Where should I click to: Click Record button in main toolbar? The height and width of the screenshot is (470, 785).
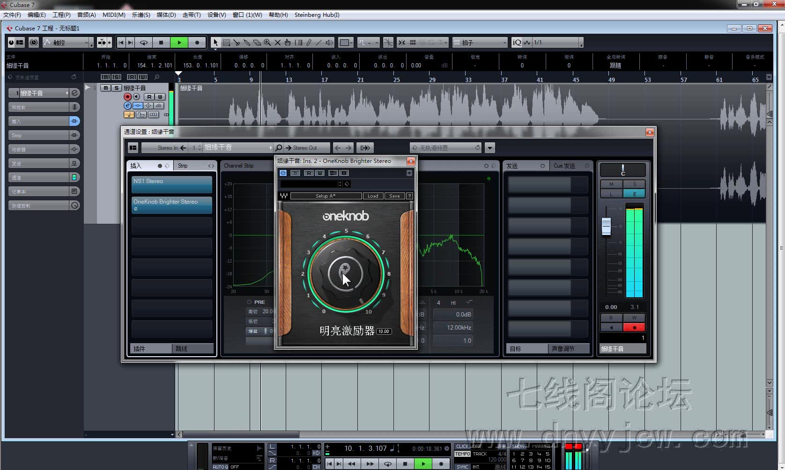(x=197, y=43)
